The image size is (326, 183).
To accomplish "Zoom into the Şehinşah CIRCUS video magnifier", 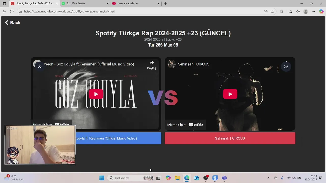I will pyautogui.click(x=286, y=67).
